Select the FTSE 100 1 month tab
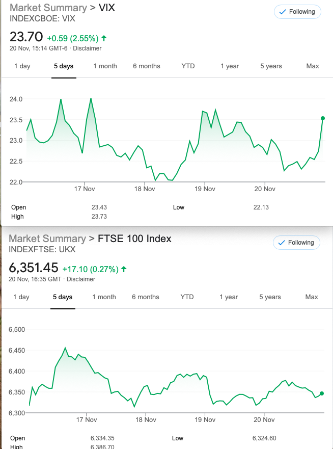333x449 pixels. (104, 297)
